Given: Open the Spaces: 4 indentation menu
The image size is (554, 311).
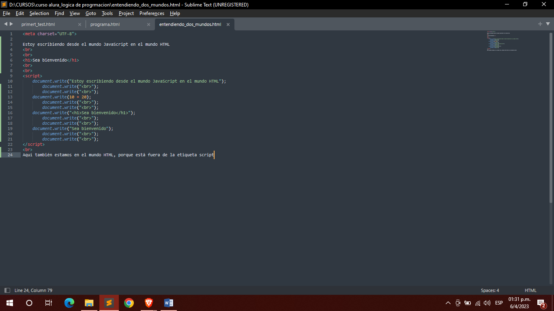Looking at the screenshot, I should point(490,290).
